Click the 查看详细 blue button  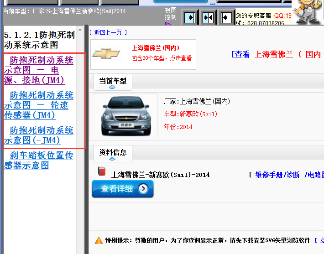click(x=123, y=189)
